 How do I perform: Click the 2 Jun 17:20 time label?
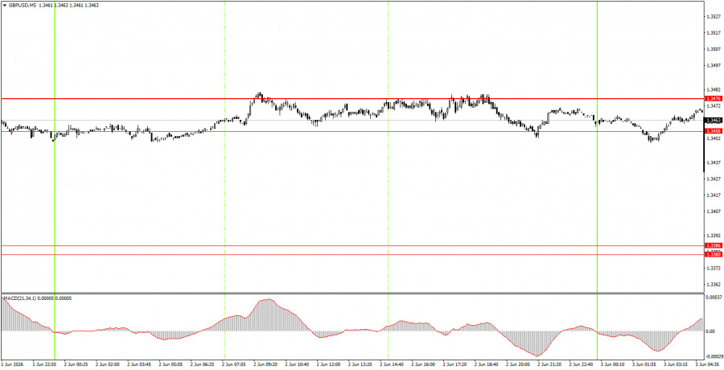(x=455, y=364)
